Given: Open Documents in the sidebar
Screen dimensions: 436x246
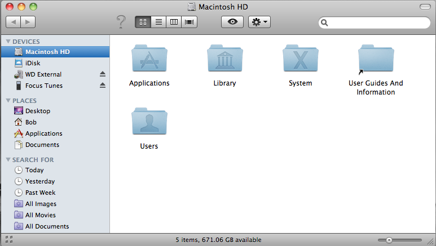Looking at the screenshot, I should [x=55, y=145].
